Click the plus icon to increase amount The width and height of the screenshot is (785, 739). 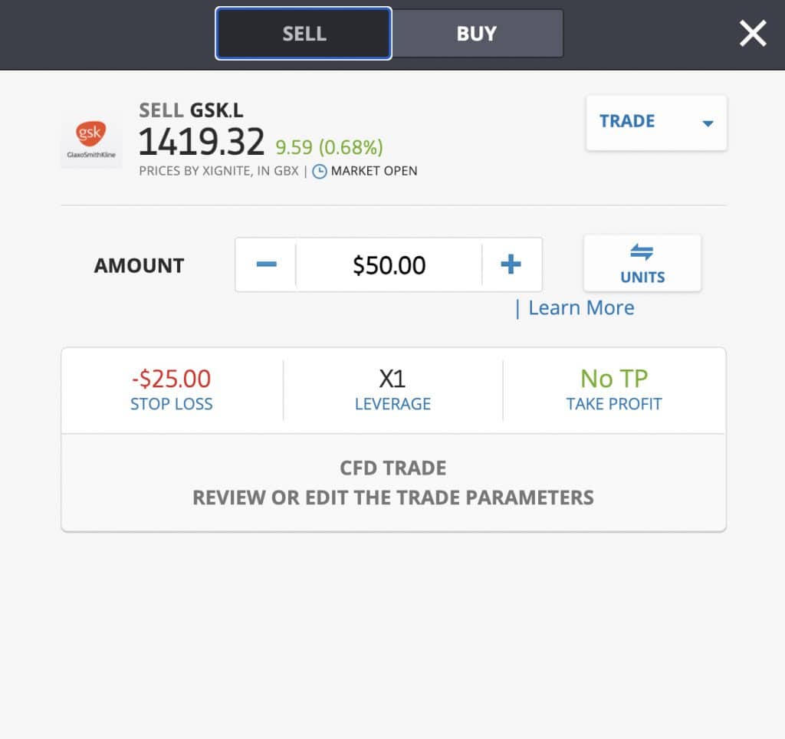tap(511, 265)
